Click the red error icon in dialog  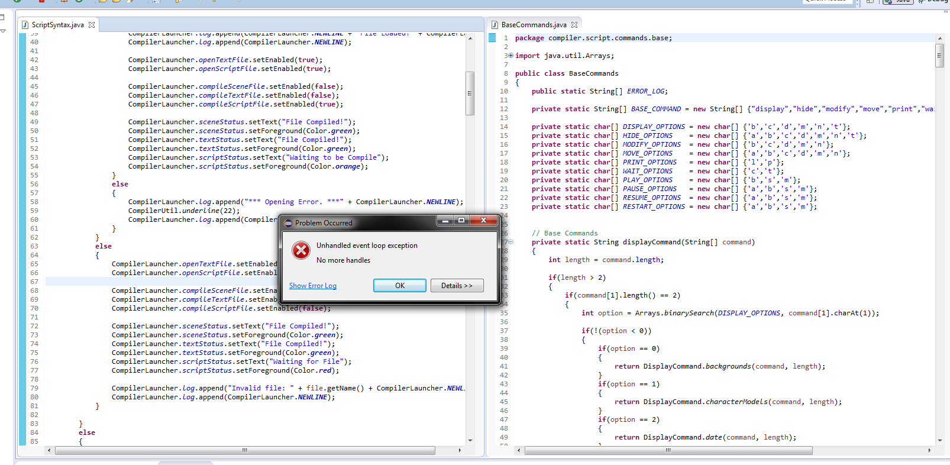(301, 250)
